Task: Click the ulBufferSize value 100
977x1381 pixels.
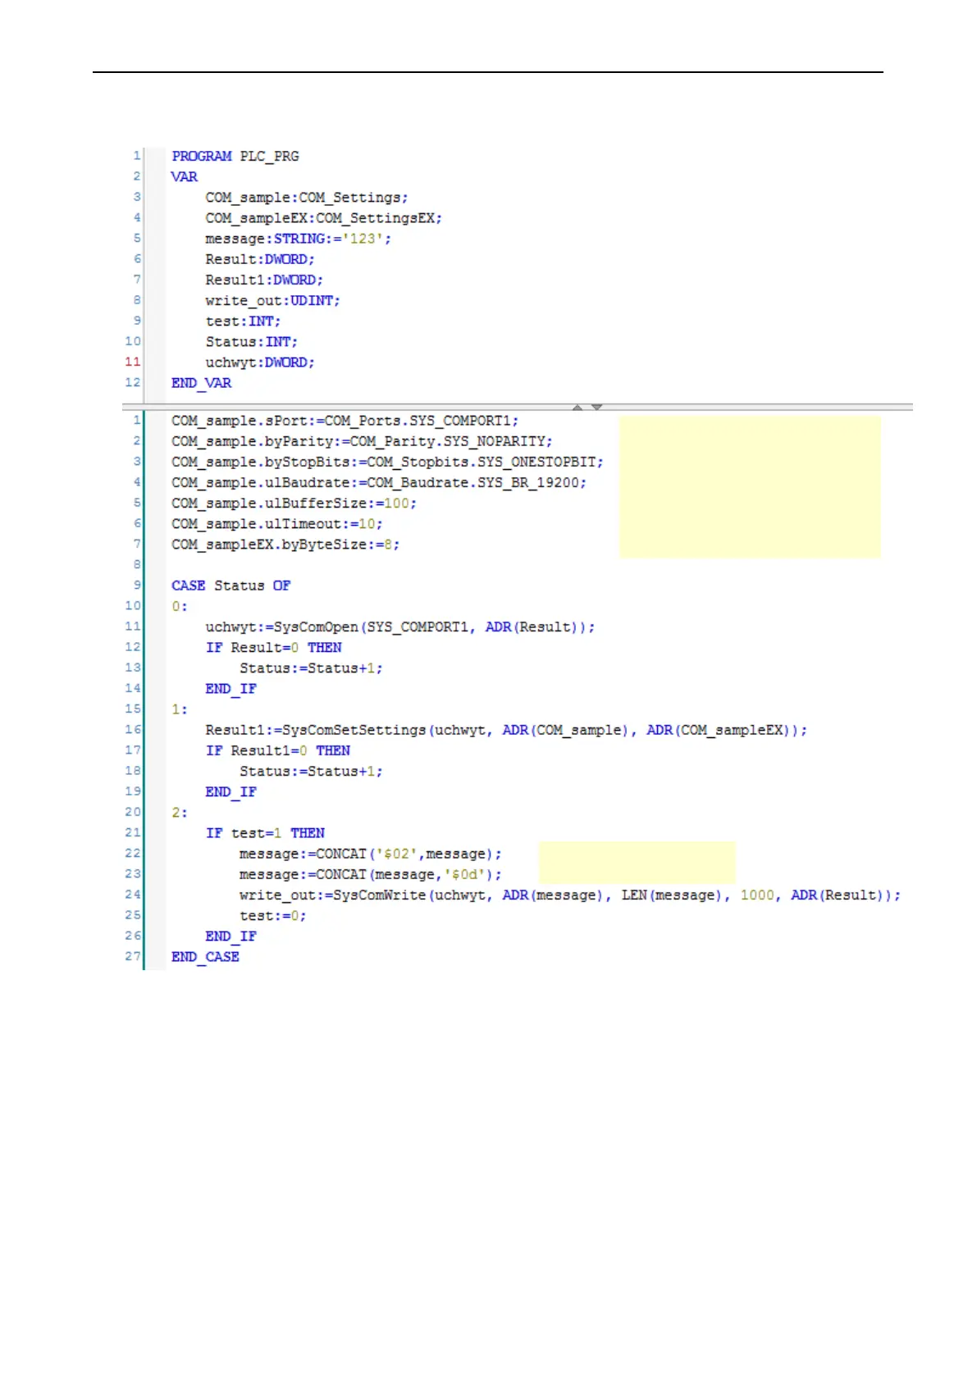Action: [397, 504]
